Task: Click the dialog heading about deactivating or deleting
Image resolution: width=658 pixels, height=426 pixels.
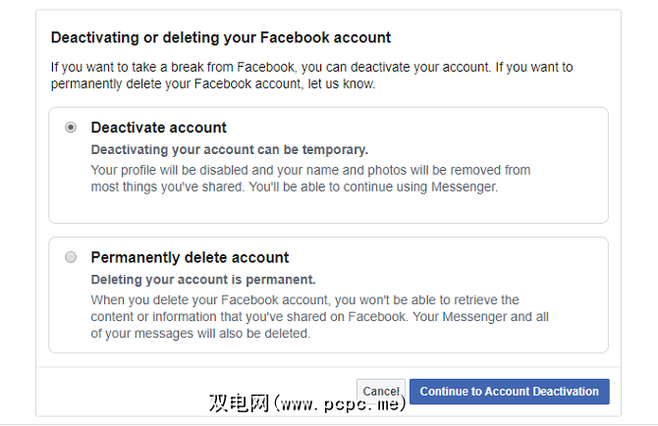Action: [220, 38]
